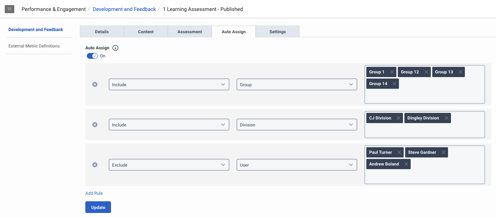Remove the Group 12 tag
This screenshot has height=217, width=496.
tap(426, 72)
